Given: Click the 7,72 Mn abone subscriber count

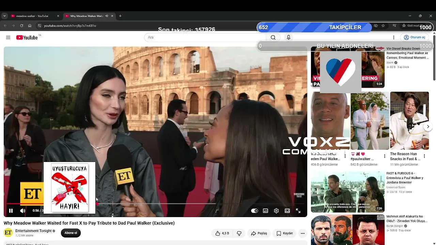Looking at the screenshot, I should click(24, 235).
